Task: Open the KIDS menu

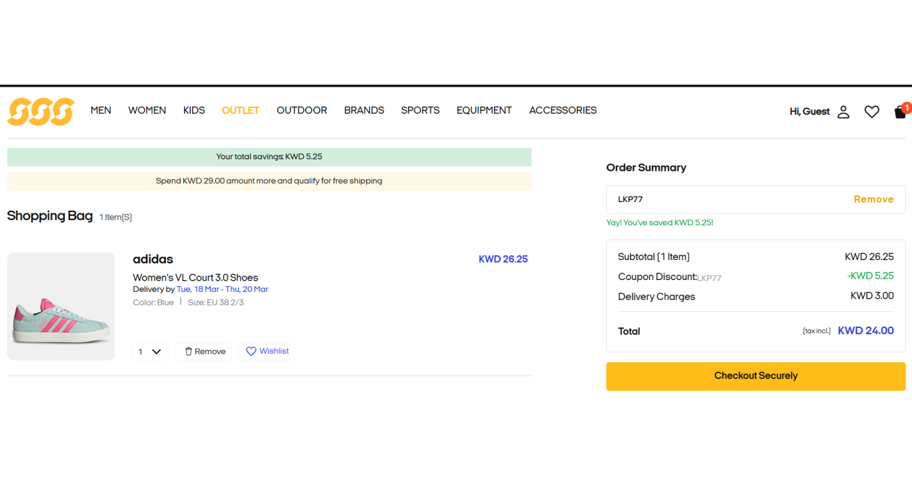Action: [194, 111]
